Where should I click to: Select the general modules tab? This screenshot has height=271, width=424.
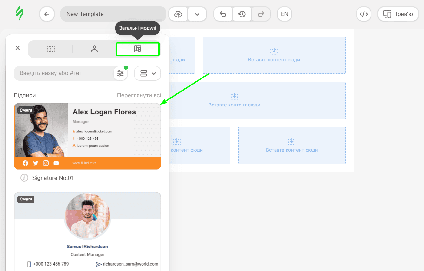pyautogui.click(x=137, y=49)
